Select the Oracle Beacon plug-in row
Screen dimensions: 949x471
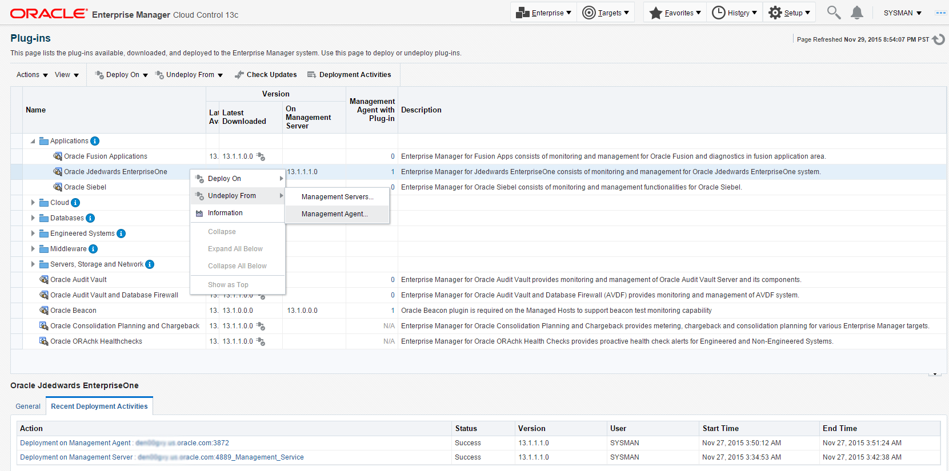coord(73,311)
